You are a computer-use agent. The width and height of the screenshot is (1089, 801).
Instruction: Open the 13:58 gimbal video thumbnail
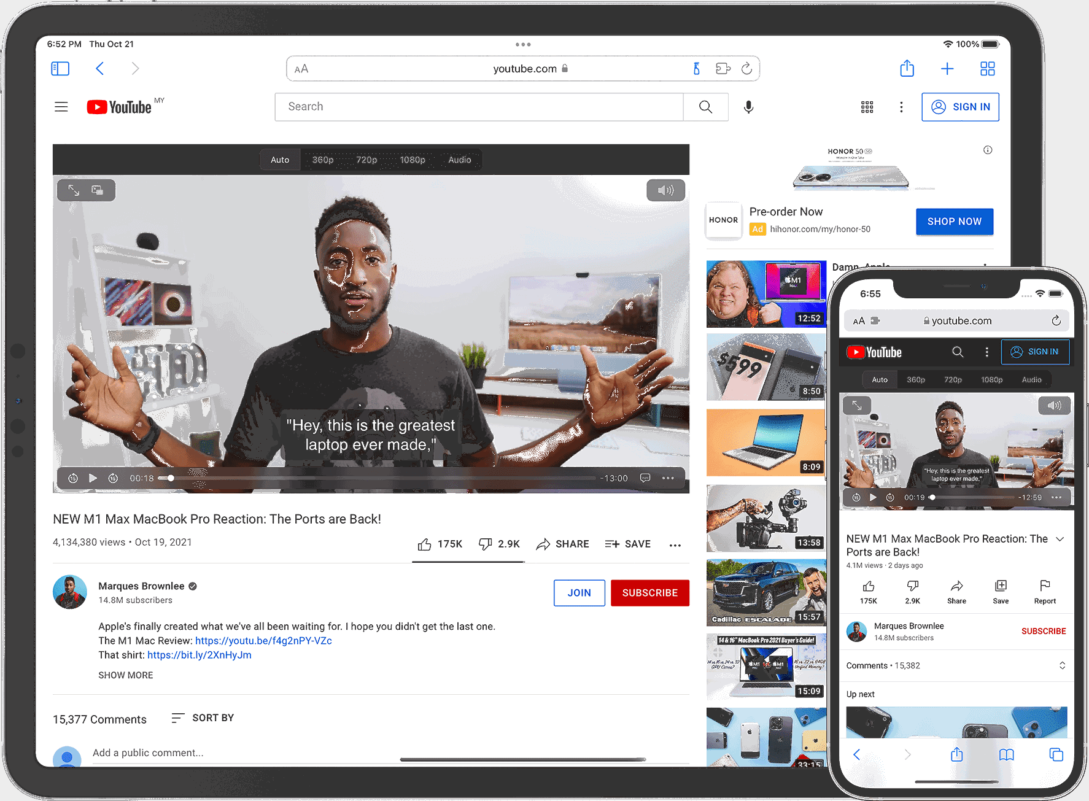click(766, 519)
